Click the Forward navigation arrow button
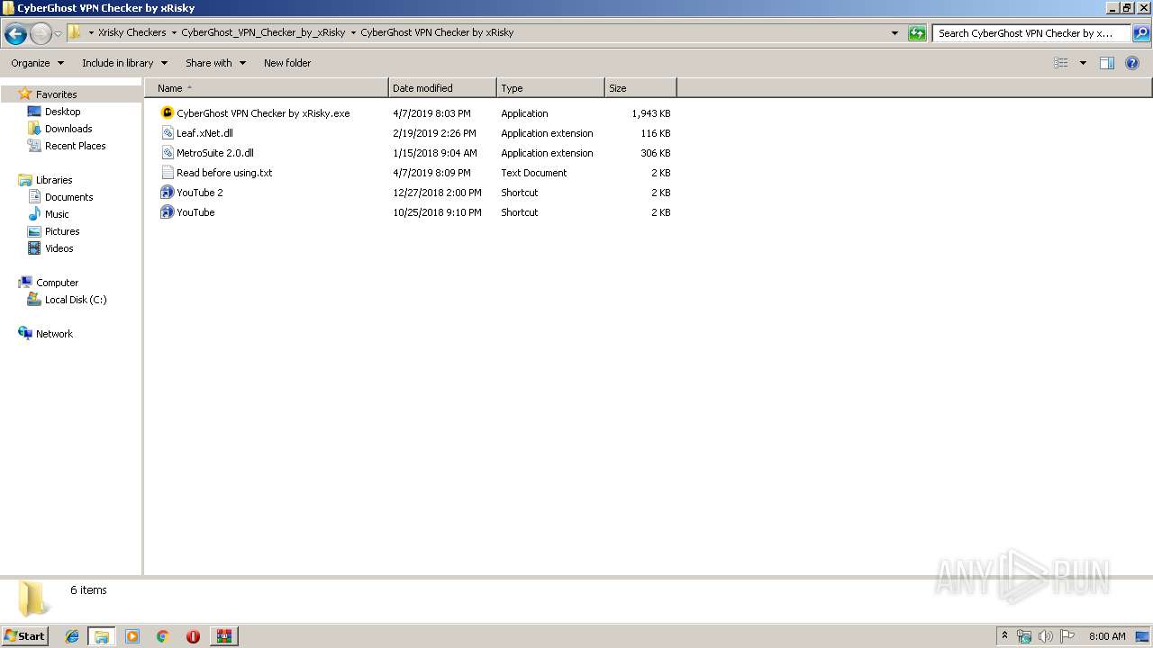Image resolution: width=1153 pixels, height=648 pixels. click(41, 34)
